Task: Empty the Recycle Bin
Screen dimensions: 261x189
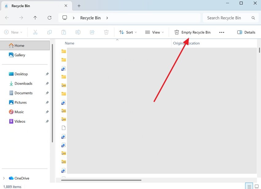Action: coord(193,32)
